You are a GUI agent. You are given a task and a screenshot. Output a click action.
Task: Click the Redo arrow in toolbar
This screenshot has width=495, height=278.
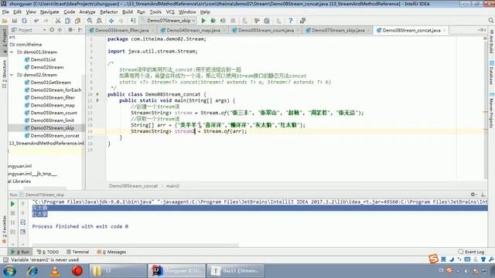click(x=46, y=21)
